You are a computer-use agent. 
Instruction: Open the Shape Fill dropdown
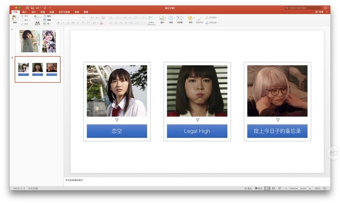click(x=212, y=17)
